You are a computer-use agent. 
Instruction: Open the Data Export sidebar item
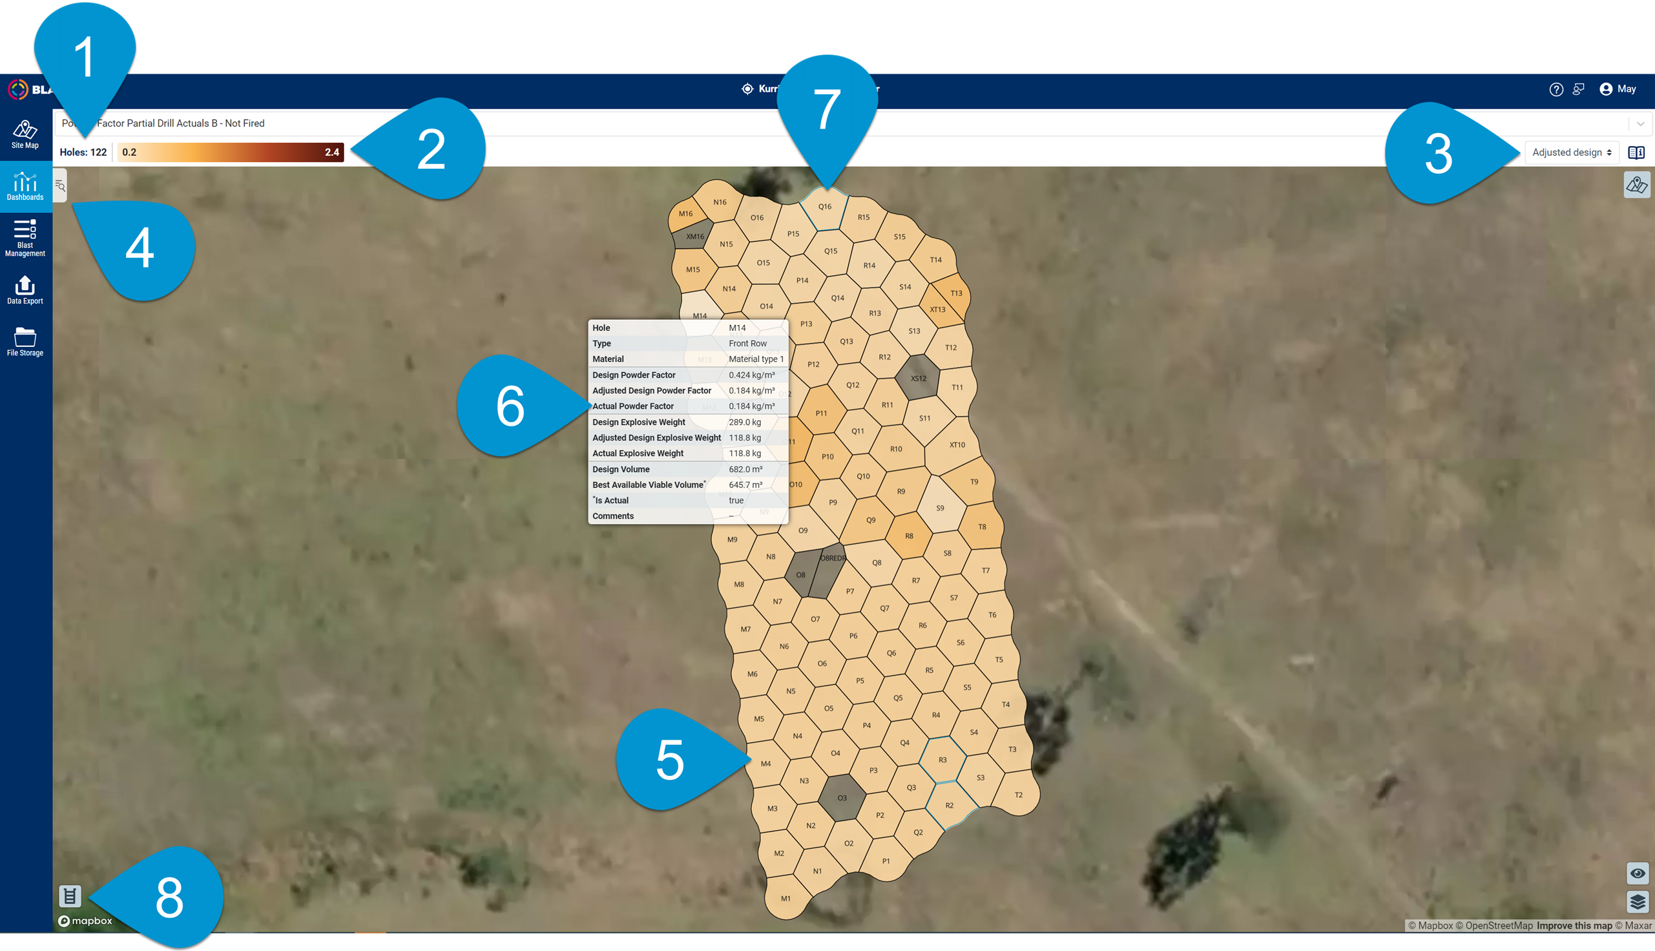(25, 290)
